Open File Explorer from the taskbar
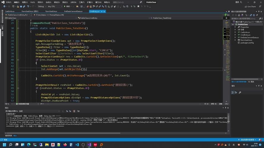 coord(47,145)
